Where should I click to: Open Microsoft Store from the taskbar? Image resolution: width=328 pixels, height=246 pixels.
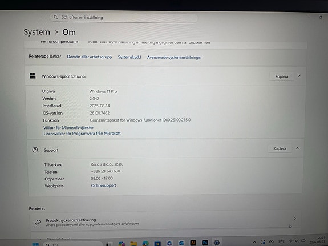point(157,244)
